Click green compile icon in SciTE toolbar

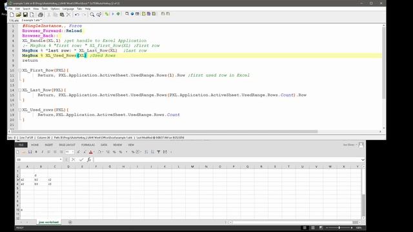118,14
